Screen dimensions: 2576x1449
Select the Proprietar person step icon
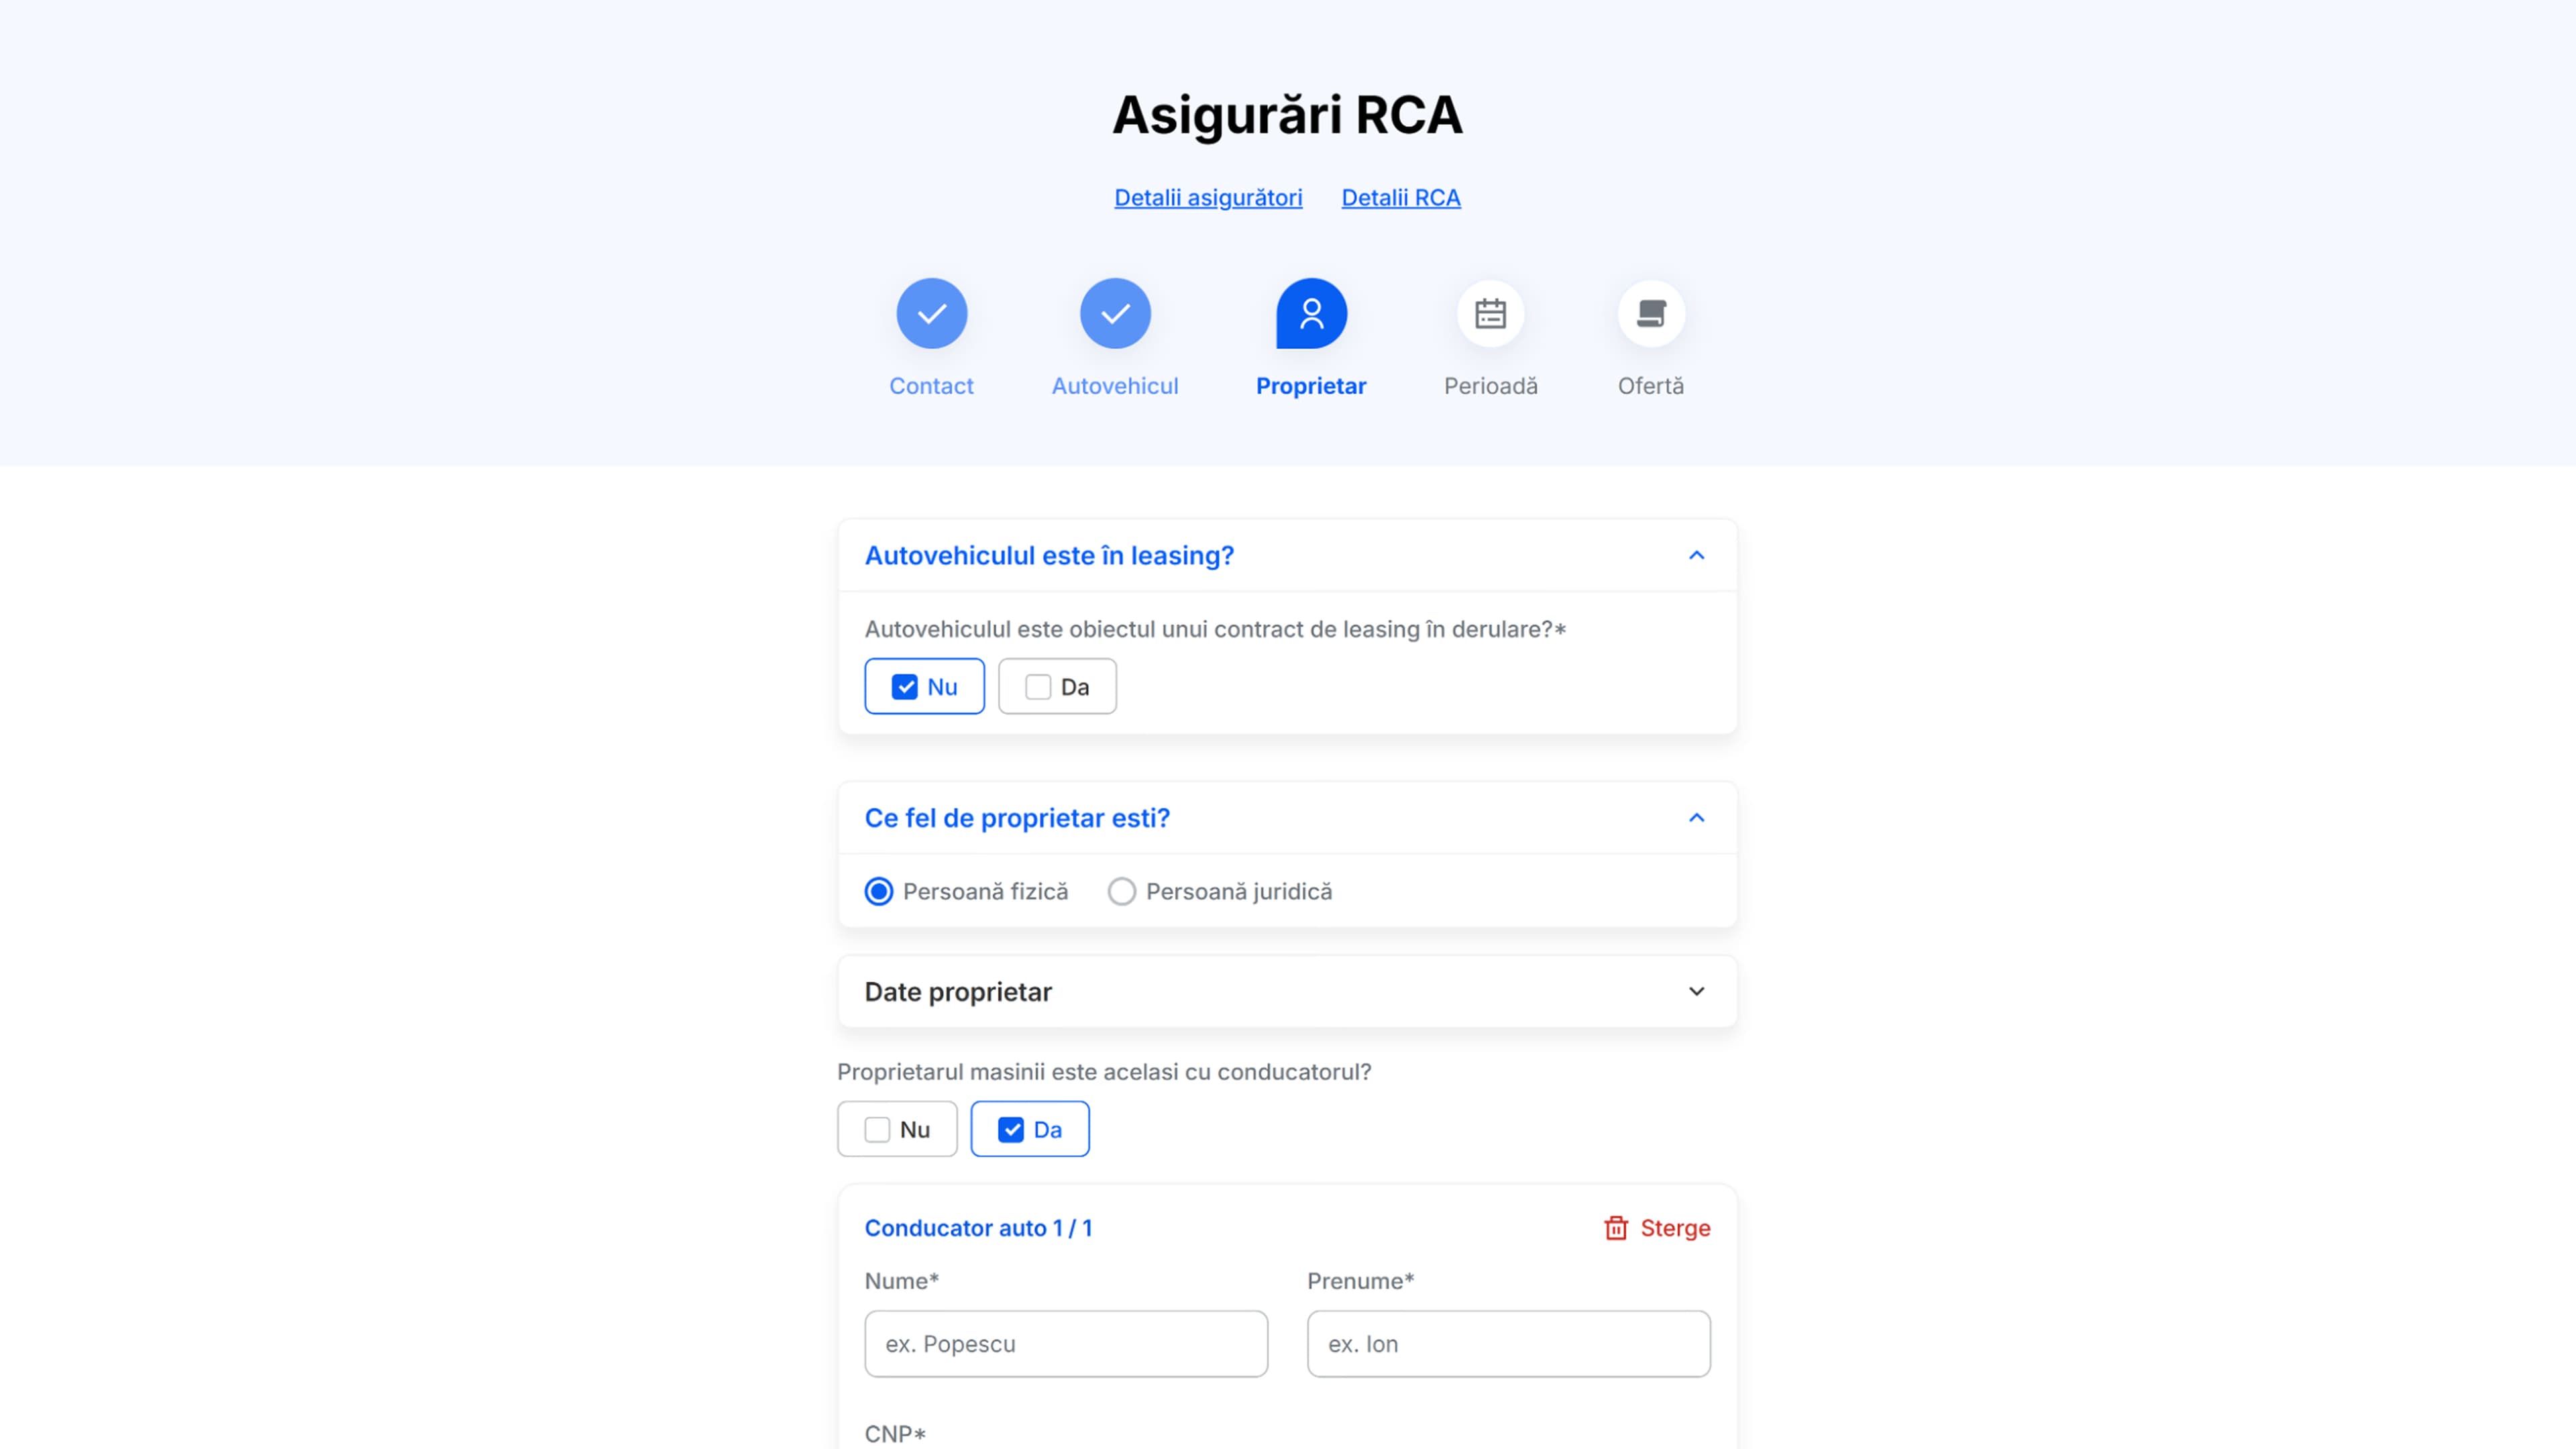(x=1311, y=314)
